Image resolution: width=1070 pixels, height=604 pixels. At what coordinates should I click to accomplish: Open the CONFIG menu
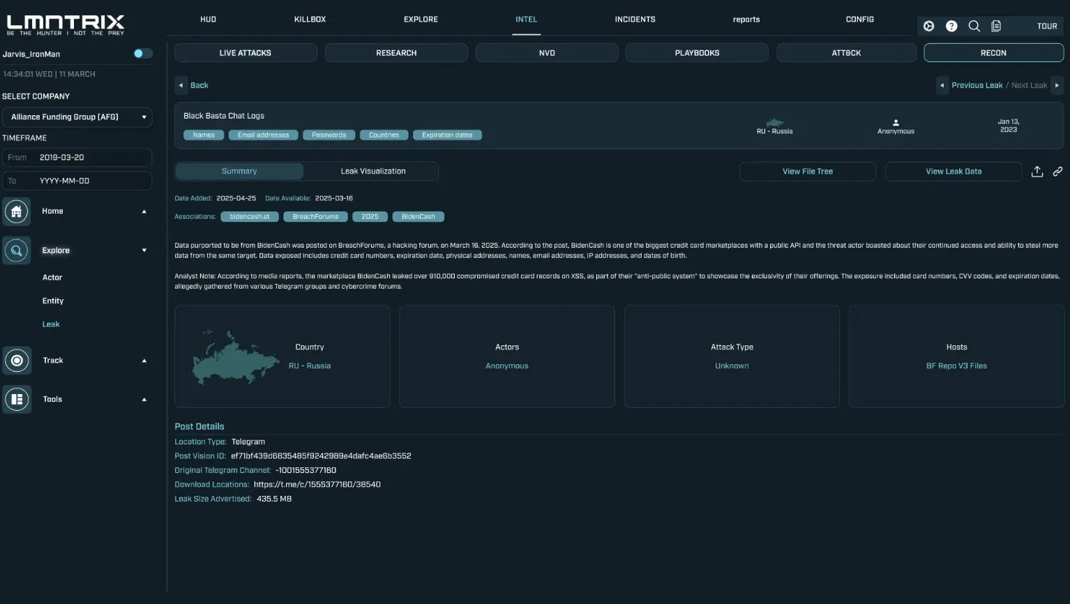[859, 20]
